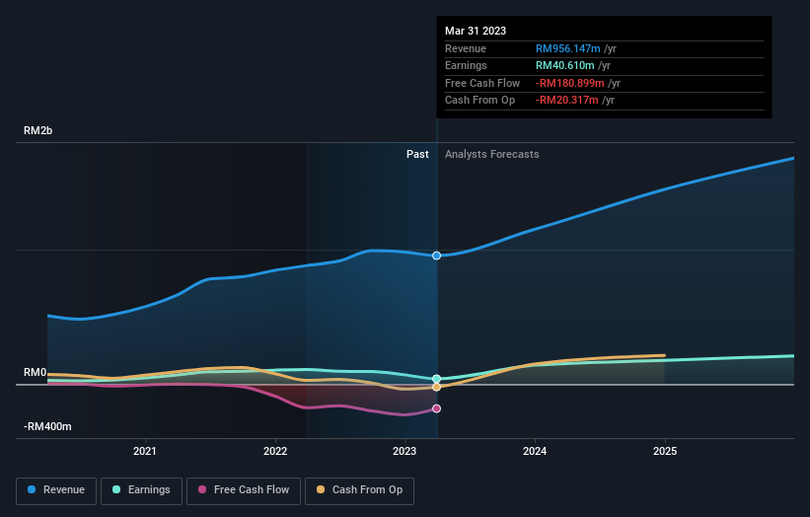Image resolution: width=810 pixels, height=517 pixels.
Task: Select the 2021 x-axis label
Action: [145, 451]
